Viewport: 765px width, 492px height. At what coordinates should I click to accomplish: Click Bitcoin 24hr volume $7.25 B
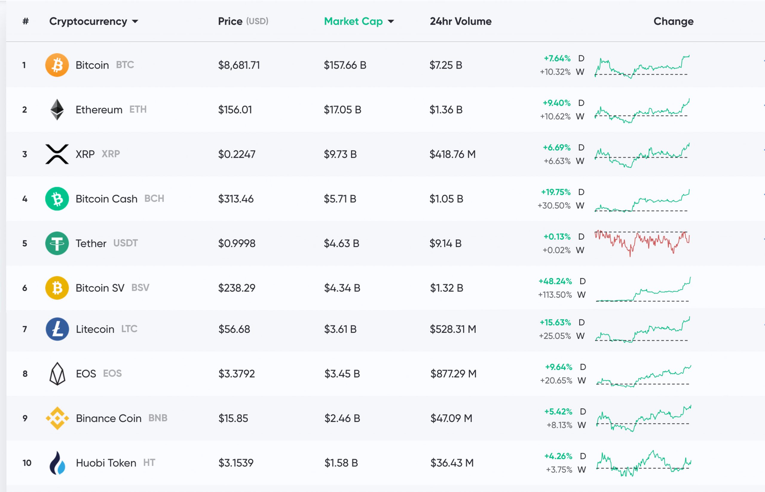pos(446,65)
